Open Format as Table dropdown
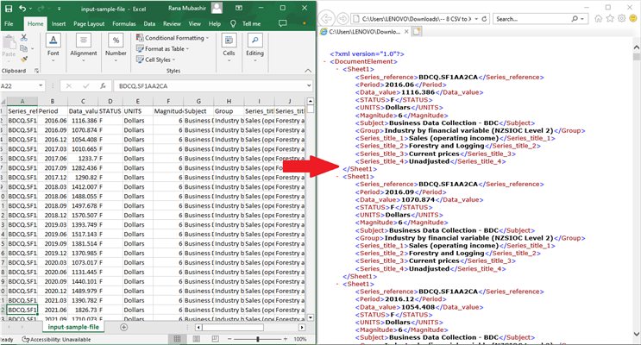The image size is (641, 345). (162, 48)
